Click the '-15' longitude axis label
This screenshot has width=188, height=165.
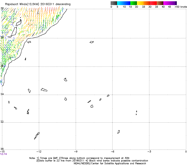(x=2, y=152)
